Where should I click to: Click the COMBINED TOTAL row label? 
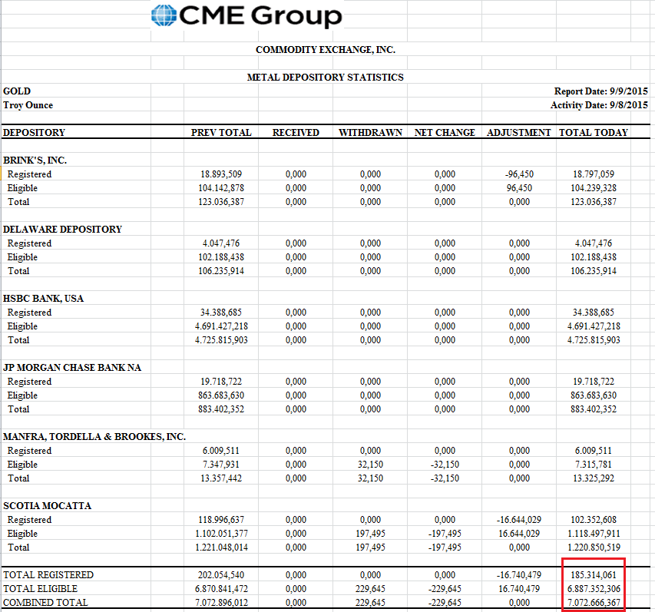45,602
